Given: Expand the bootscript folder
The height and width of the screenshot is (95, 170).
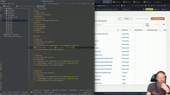Looking at the screenshot, I should click(5, 10).
